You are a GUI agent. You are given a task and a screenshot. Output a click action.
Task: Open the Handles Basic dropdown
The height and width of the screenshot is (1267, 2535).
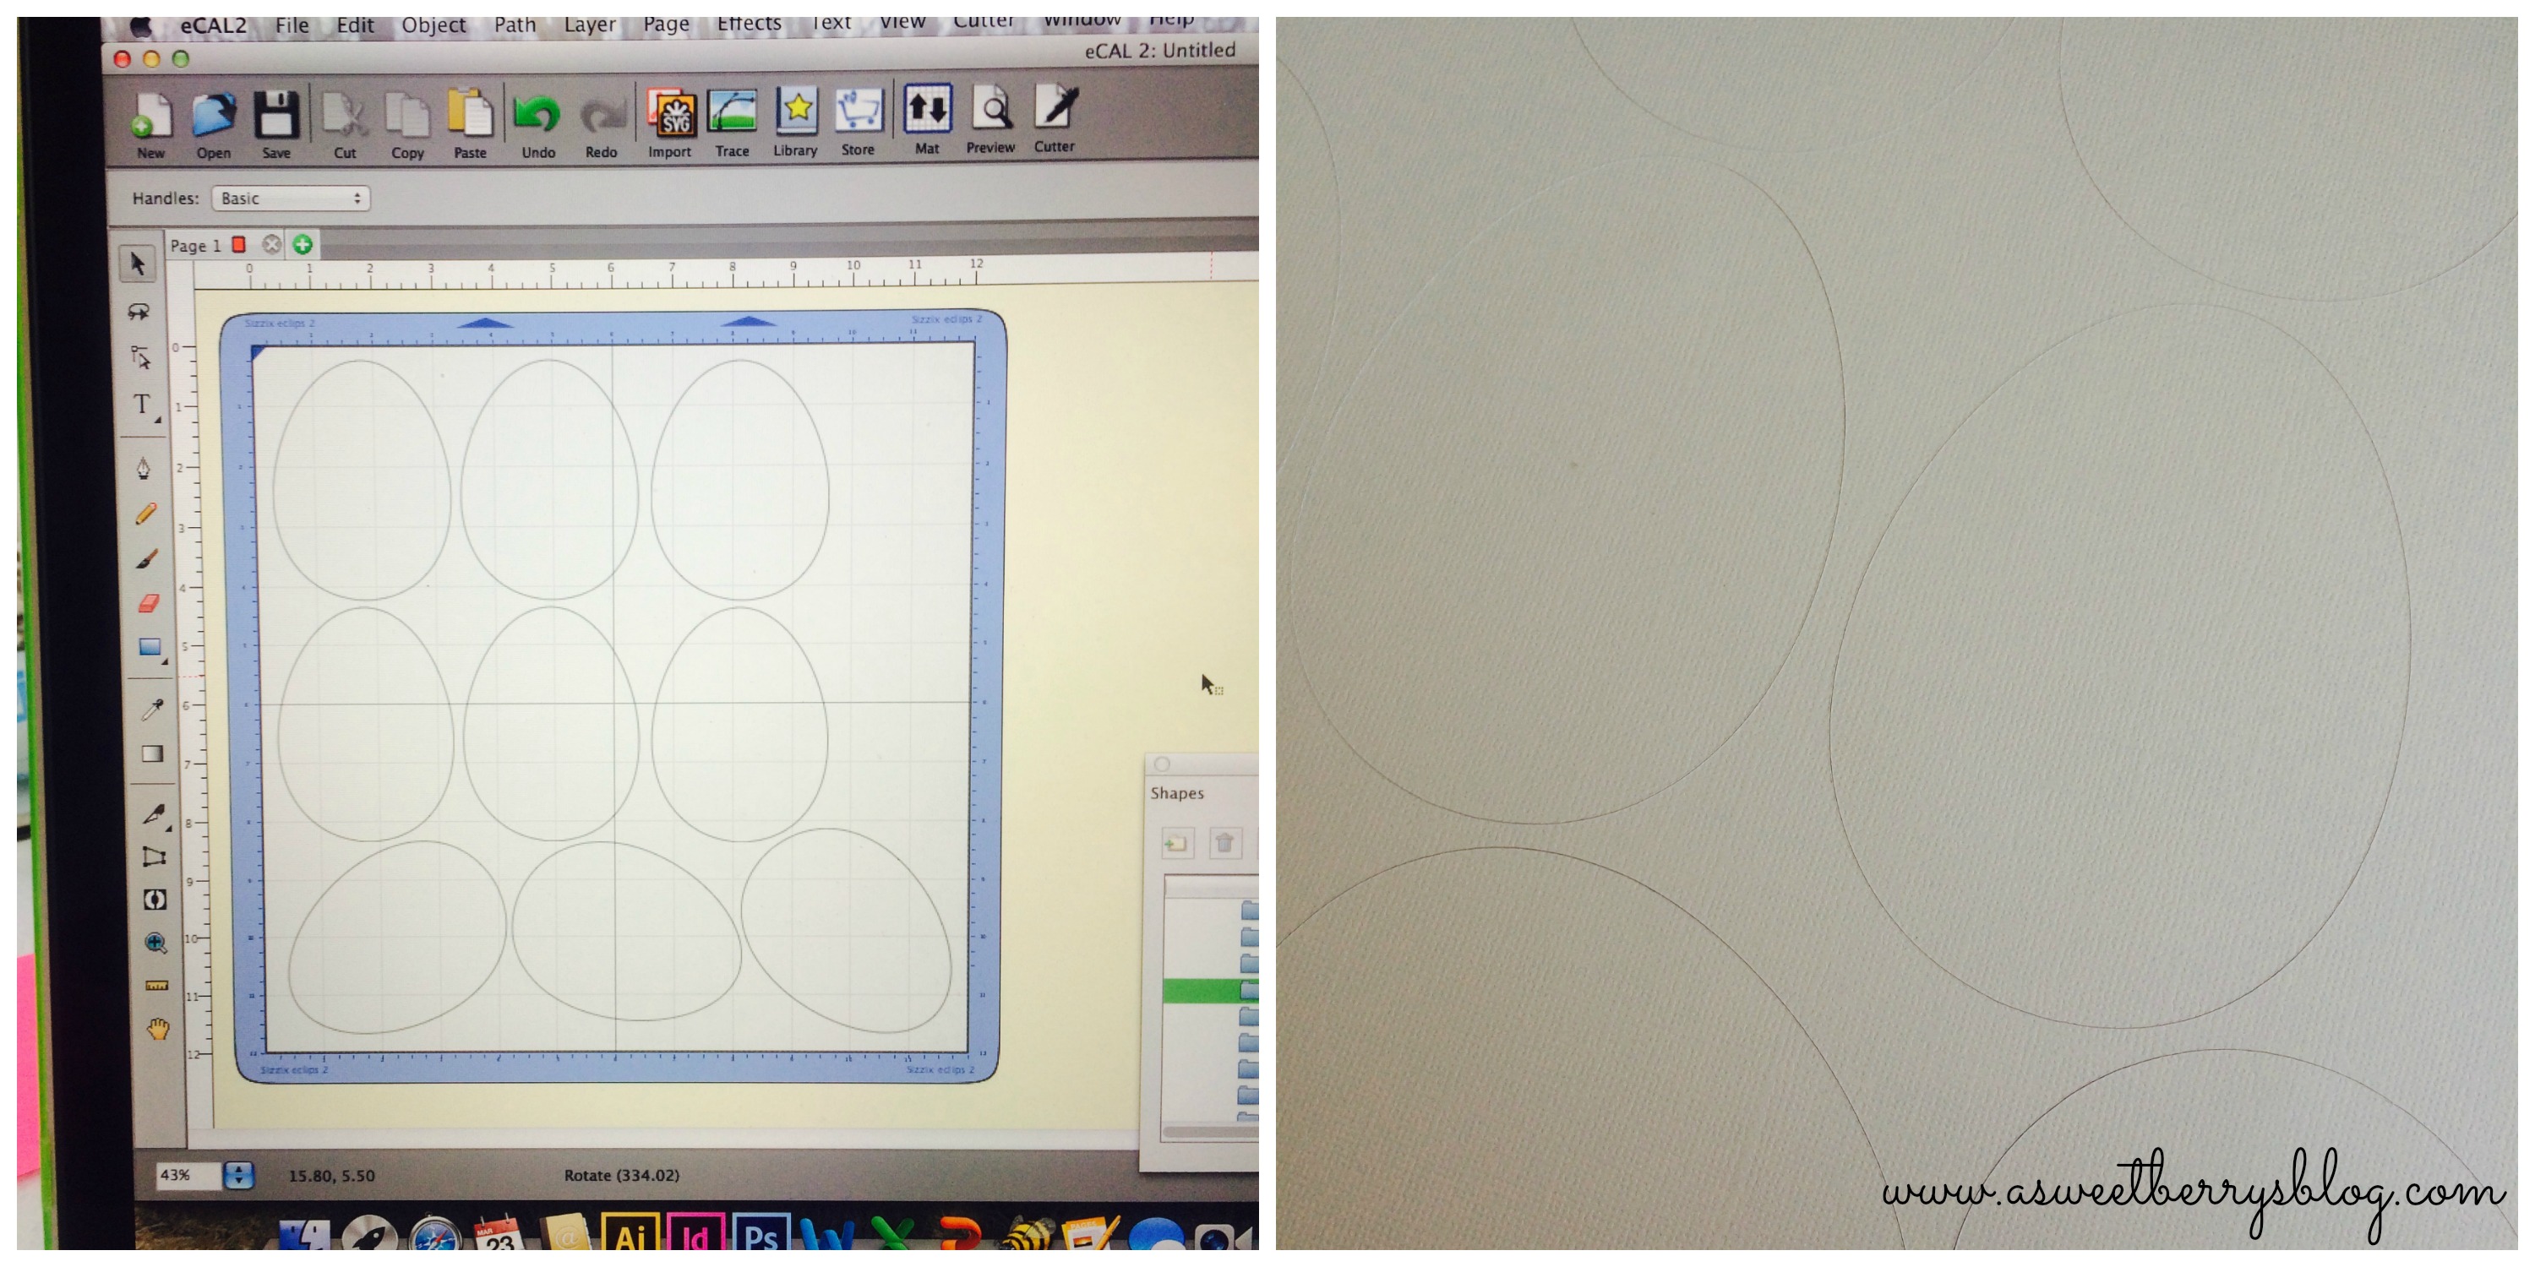pos(291,198)
